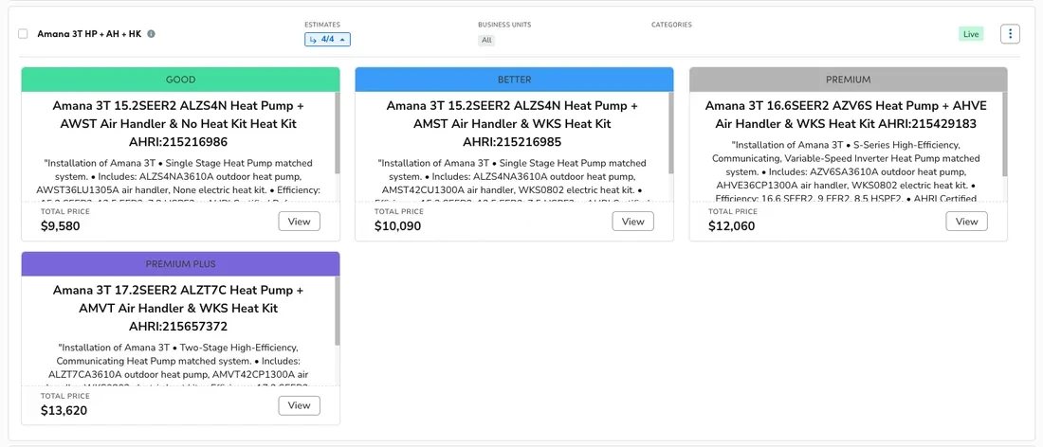Open the three-dot options menu

[x=1010, y=34]
